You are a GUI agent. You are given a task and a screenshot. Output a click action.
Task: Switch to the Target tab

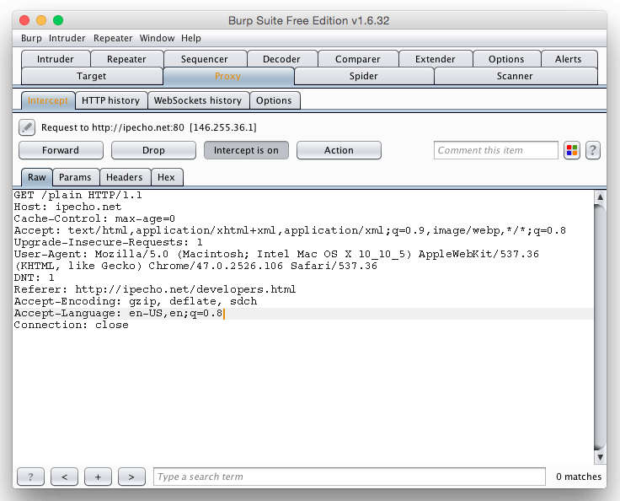(91, 76)
